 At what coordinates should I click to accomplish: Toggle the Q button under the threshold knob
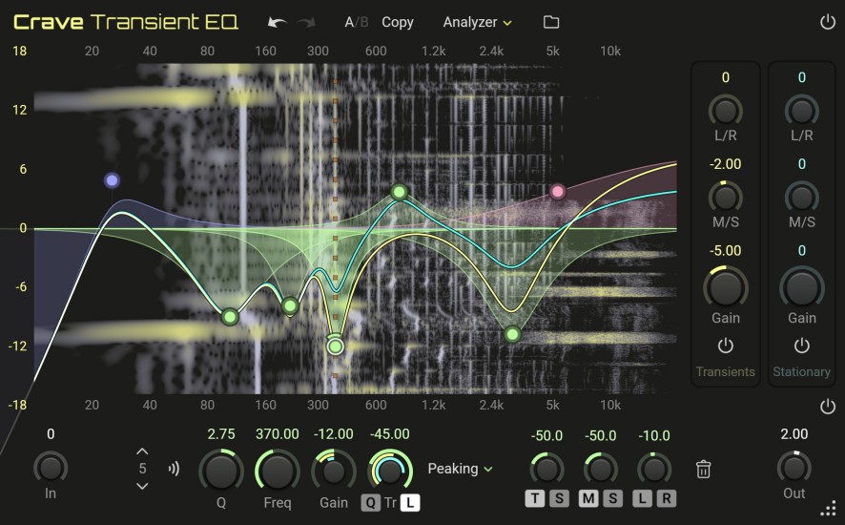point(369,503)
